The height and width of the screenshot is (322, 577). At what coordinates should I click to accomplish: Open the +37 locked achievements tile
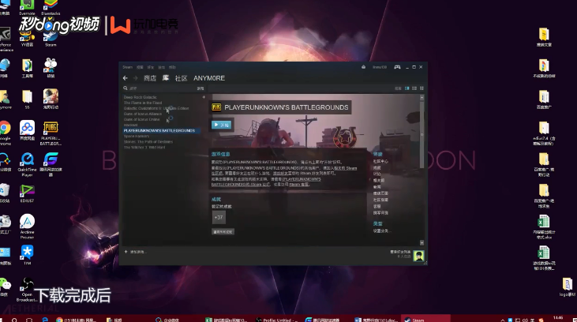[219, 217]
